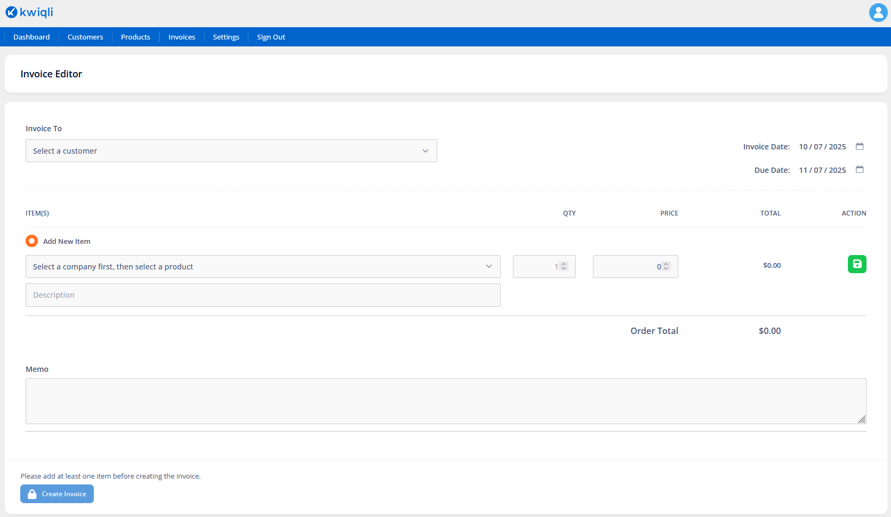Click inside the Memo text area
The height and width of the screenshot is (517, 891).
click(x=445, y=401)
